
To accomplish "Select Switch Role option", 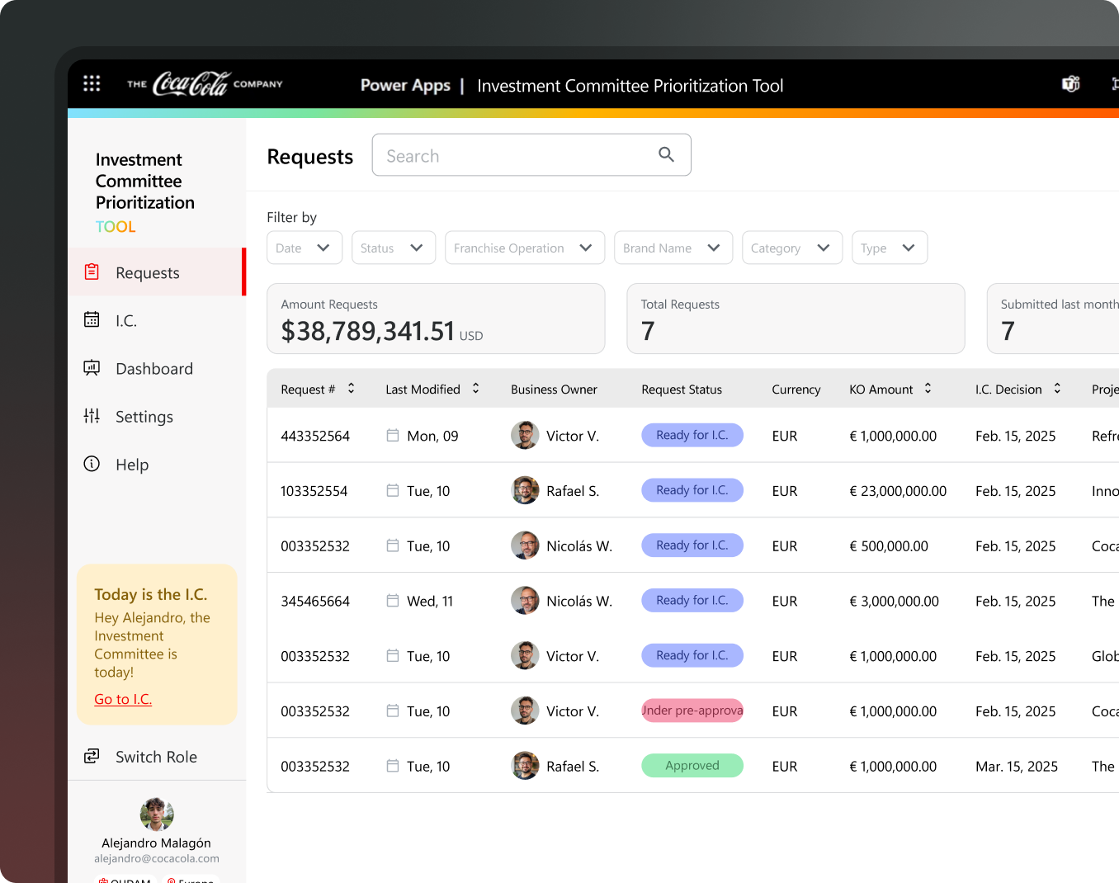I will [x=157, y=756].
